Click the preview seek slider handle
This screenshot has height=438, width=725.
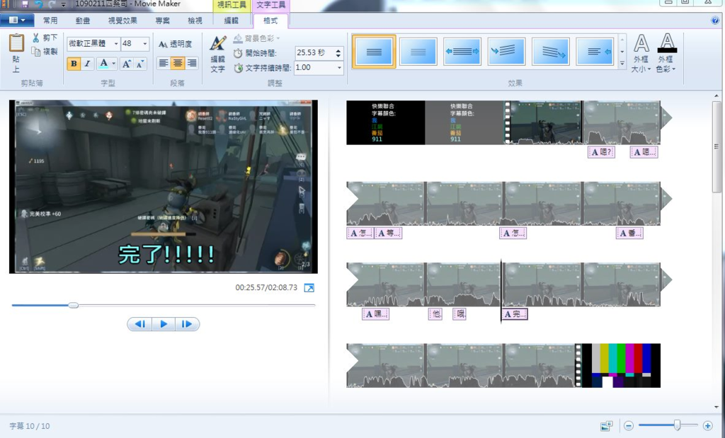coord(73,305)
